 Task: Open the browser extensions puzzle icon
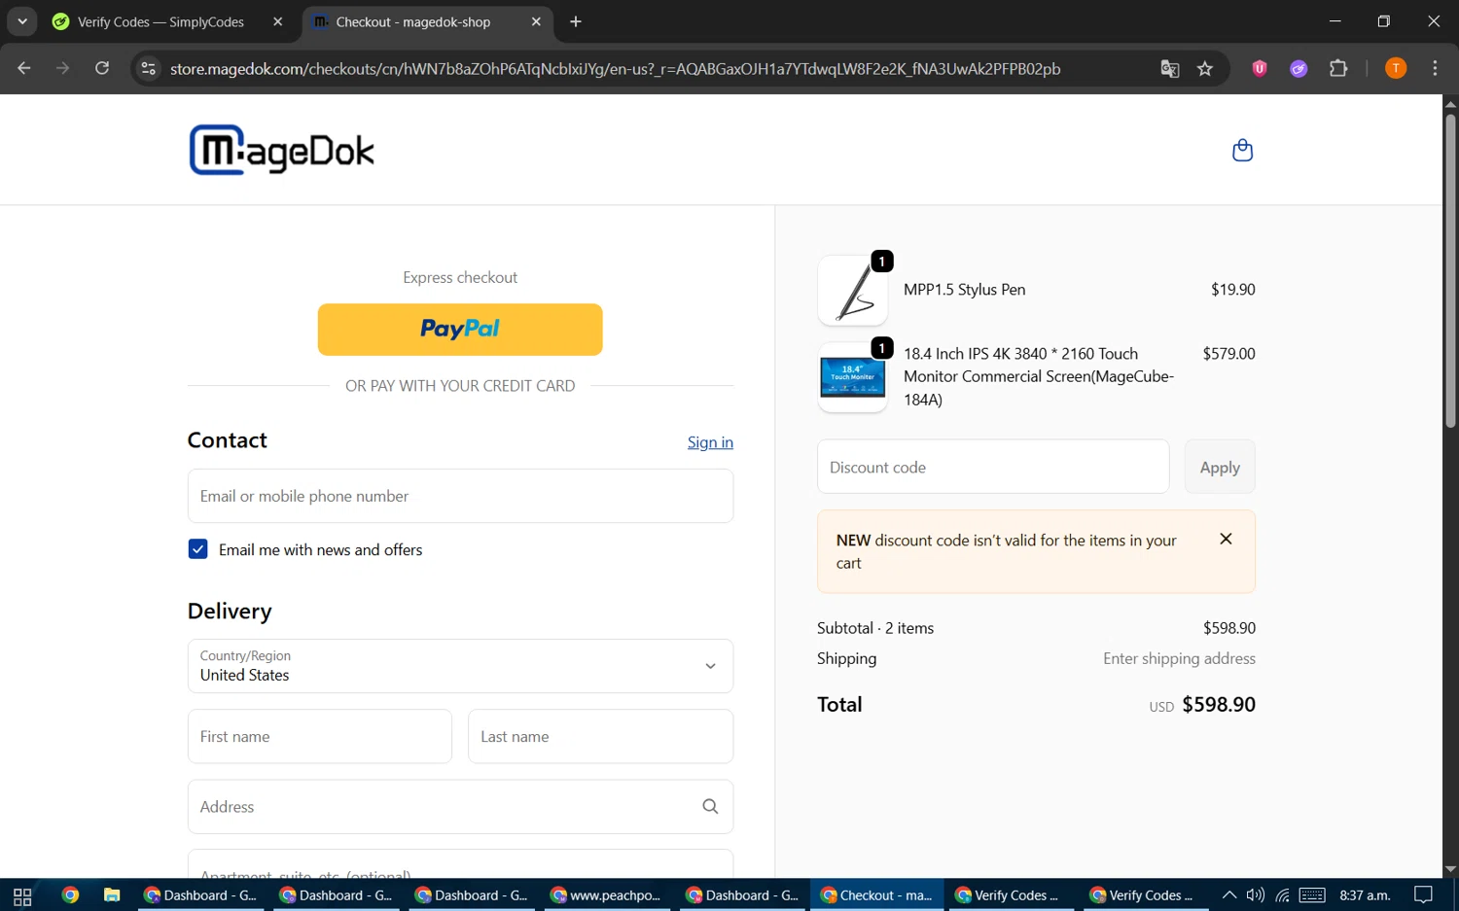coord(1338,68)
